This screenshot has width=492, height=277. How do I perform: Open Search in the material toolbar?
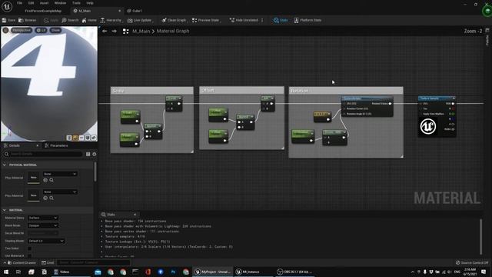coord(70,20)
